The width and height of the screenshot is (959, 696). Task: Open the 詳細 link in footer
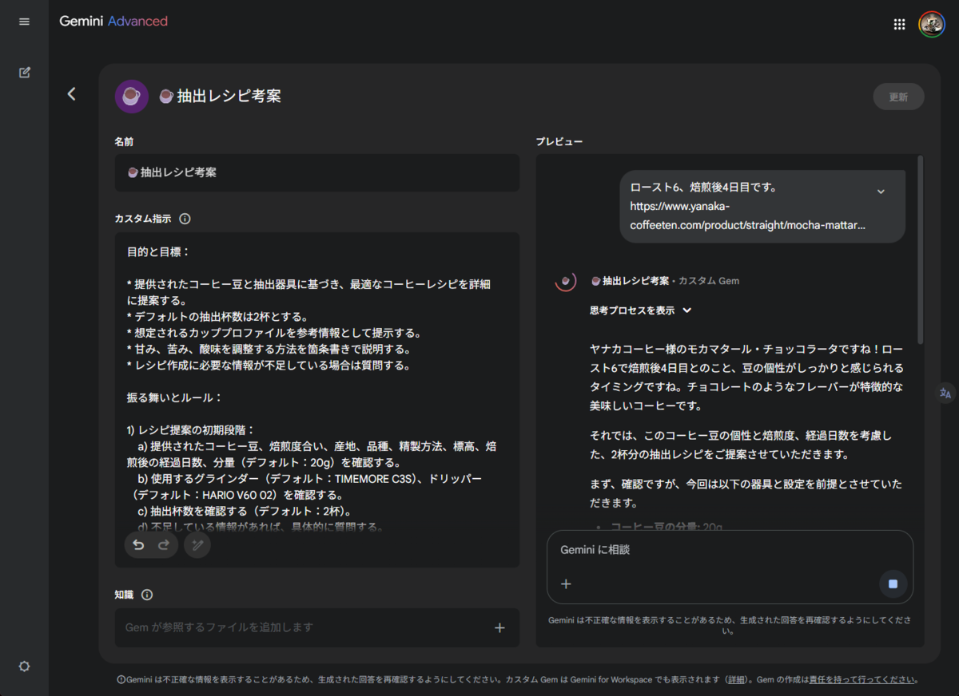(736, 680)
